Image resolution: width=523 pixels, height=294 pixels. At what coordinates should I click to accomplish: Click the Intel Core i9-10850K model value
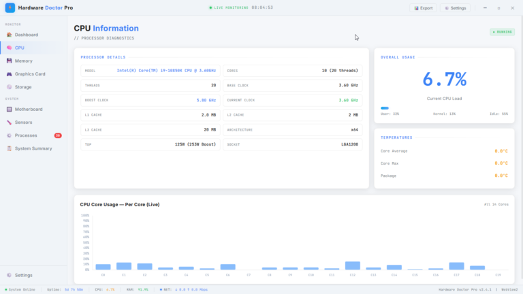(166, 71)
